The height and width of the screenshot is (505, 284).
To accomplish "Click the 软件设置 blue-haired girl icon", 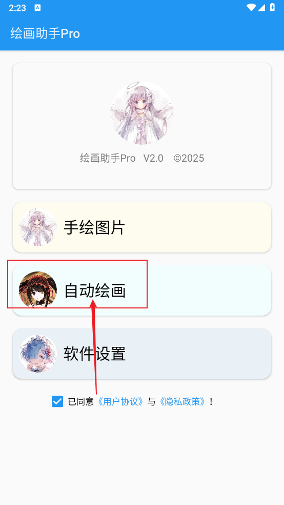I will tap(38, 353).
